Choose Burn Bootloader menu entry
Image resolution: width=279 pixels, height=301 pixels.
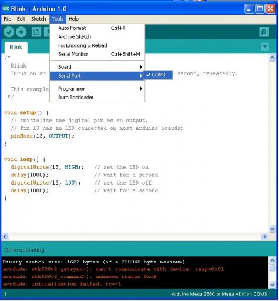coord(98,98)
